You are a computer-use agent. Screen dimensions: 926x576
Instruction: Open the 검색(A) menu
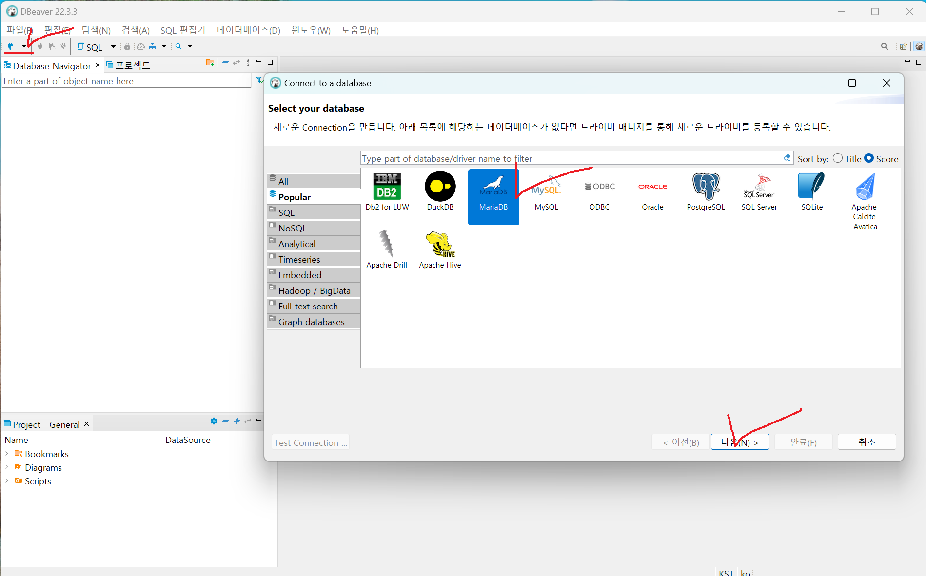(x=136, y=30)
